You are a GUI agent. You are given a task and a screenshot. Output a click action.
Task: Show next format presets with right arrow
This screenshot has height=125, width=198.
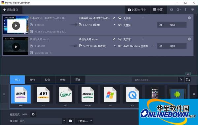194,94
